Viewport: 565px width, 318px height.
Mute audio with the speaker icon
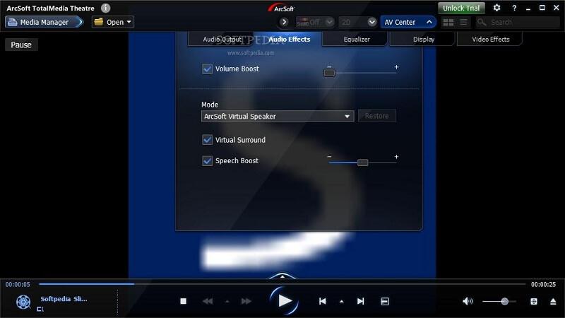pos(468,301)
